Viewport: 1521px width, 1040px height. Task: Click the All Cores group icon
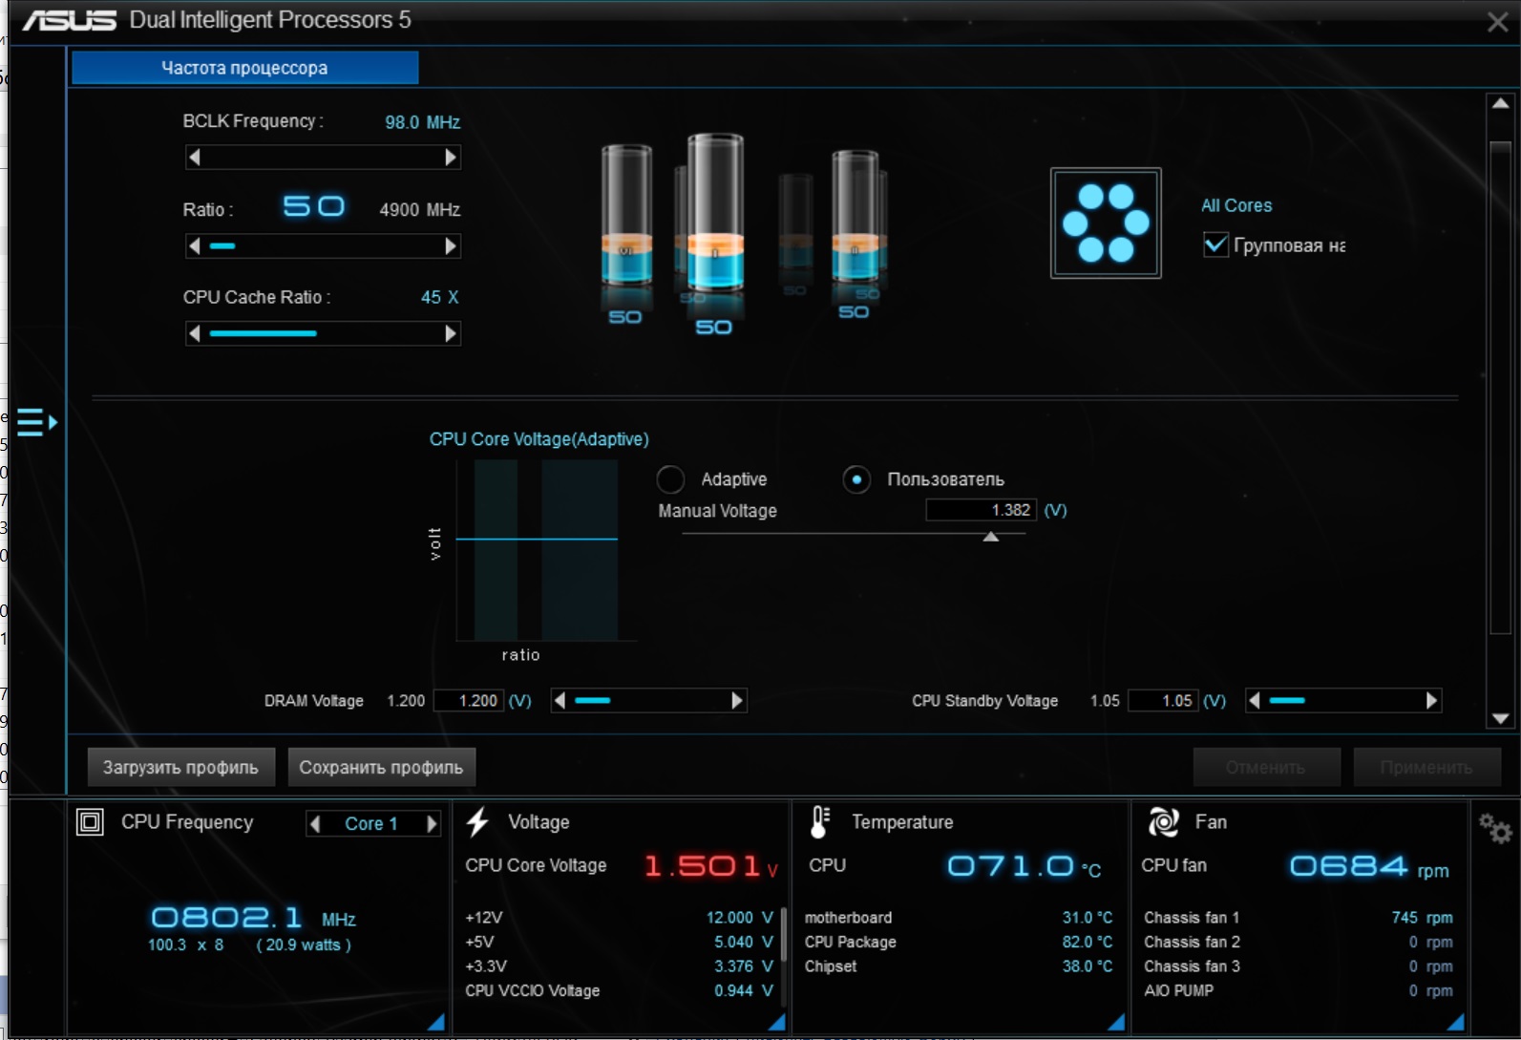pyautogui.click(x=1106, y=223)
